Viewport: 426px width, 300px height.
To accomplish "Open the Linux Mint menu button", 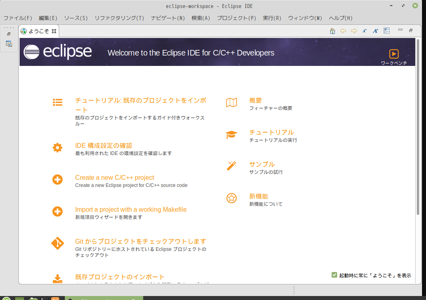I will (x=6, y=298).
